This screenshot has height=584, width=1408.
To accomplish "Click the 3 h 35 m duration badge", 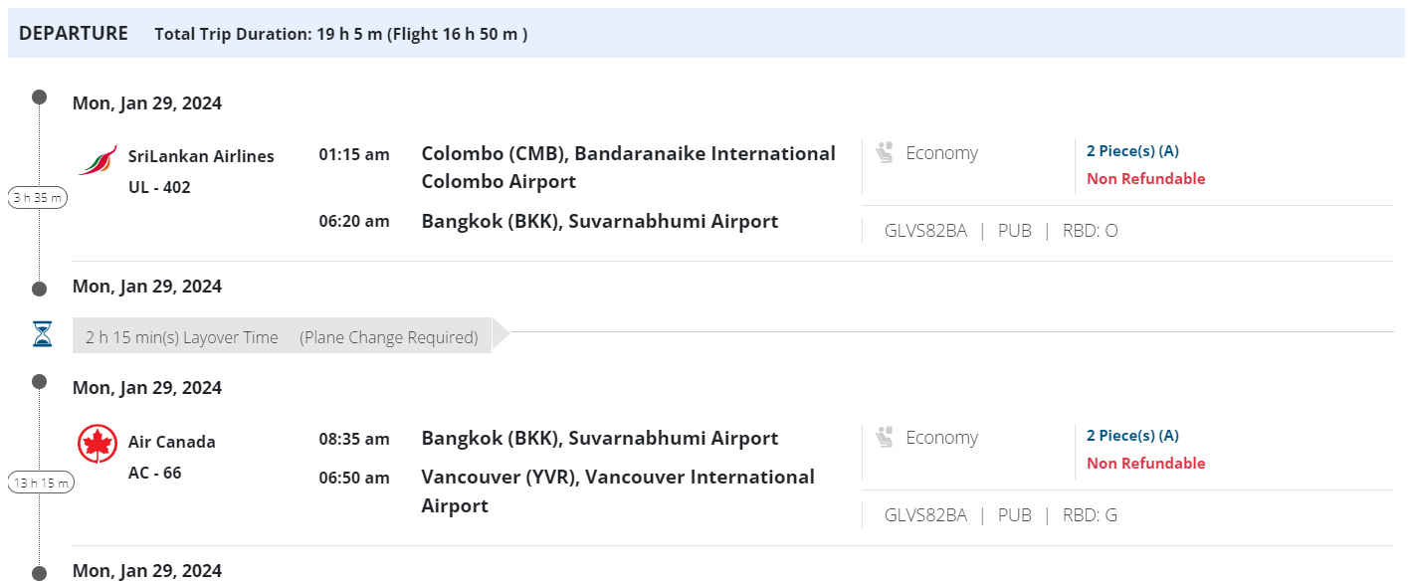I will tap(39, 198).
